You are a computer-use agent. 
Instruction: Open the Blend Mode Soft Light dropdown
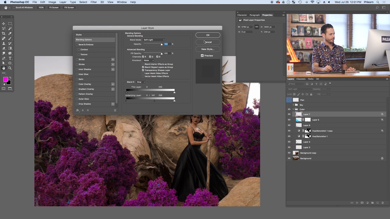coord(154,40)
